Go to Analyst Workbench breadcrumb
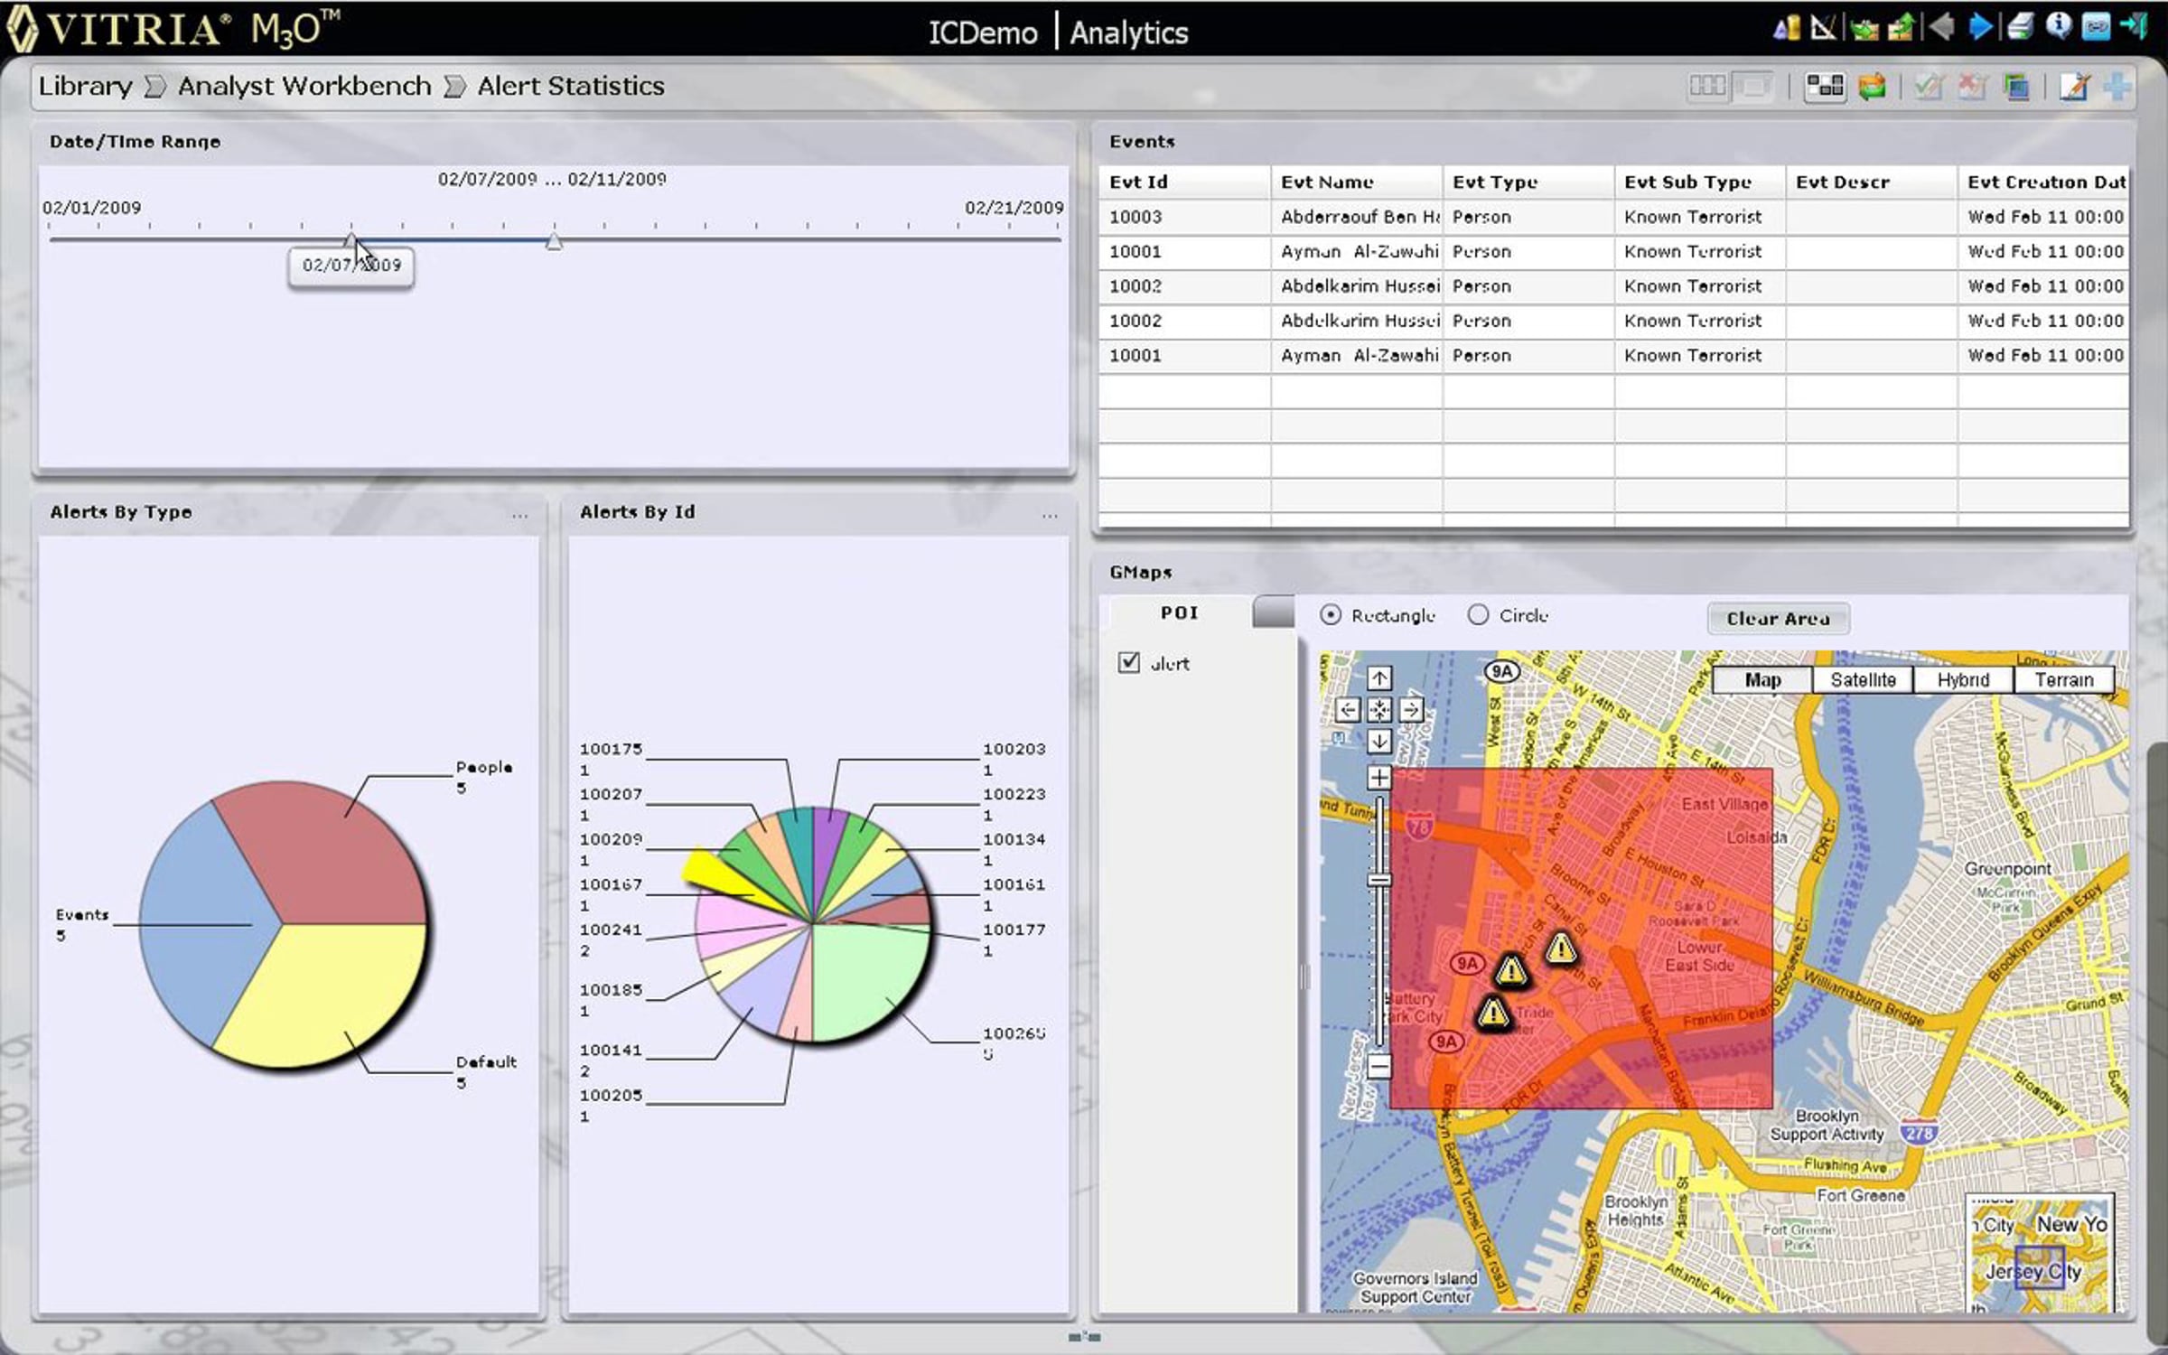The width and height of the screenshot is (2168, 1355). pyautogui.click(x=304, y=86)
